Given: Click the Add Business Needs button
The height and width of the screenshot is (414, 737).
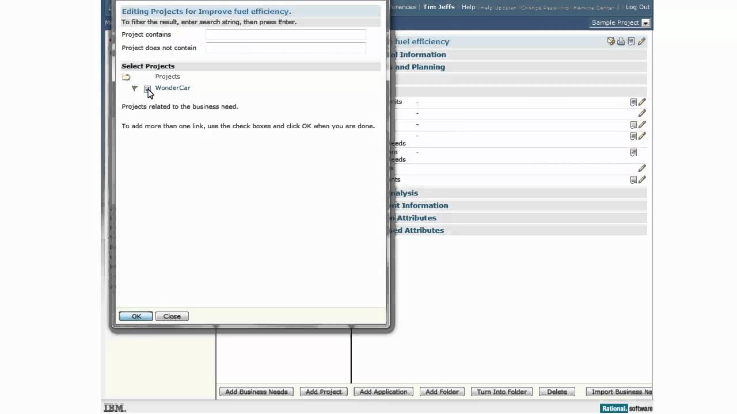Looking at the screenshot, I should [256, 392].
